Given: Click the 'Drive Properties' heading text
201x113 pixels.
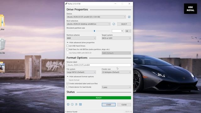Looking at the screenshot, I should tap(77, 9).
